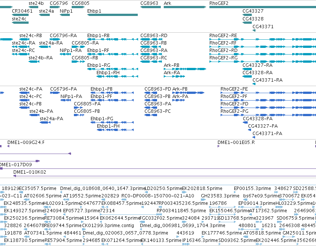Select EST label GH23583.3prime
This screenshot has height=246, width=316.
coord(220,196)
